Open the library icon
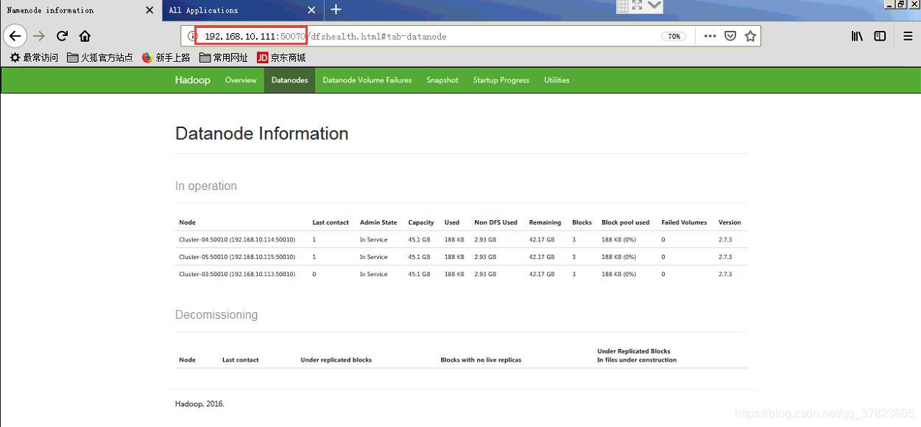Image resolution: width=921 pixels, height=427 pixels. tap(858, 36)
